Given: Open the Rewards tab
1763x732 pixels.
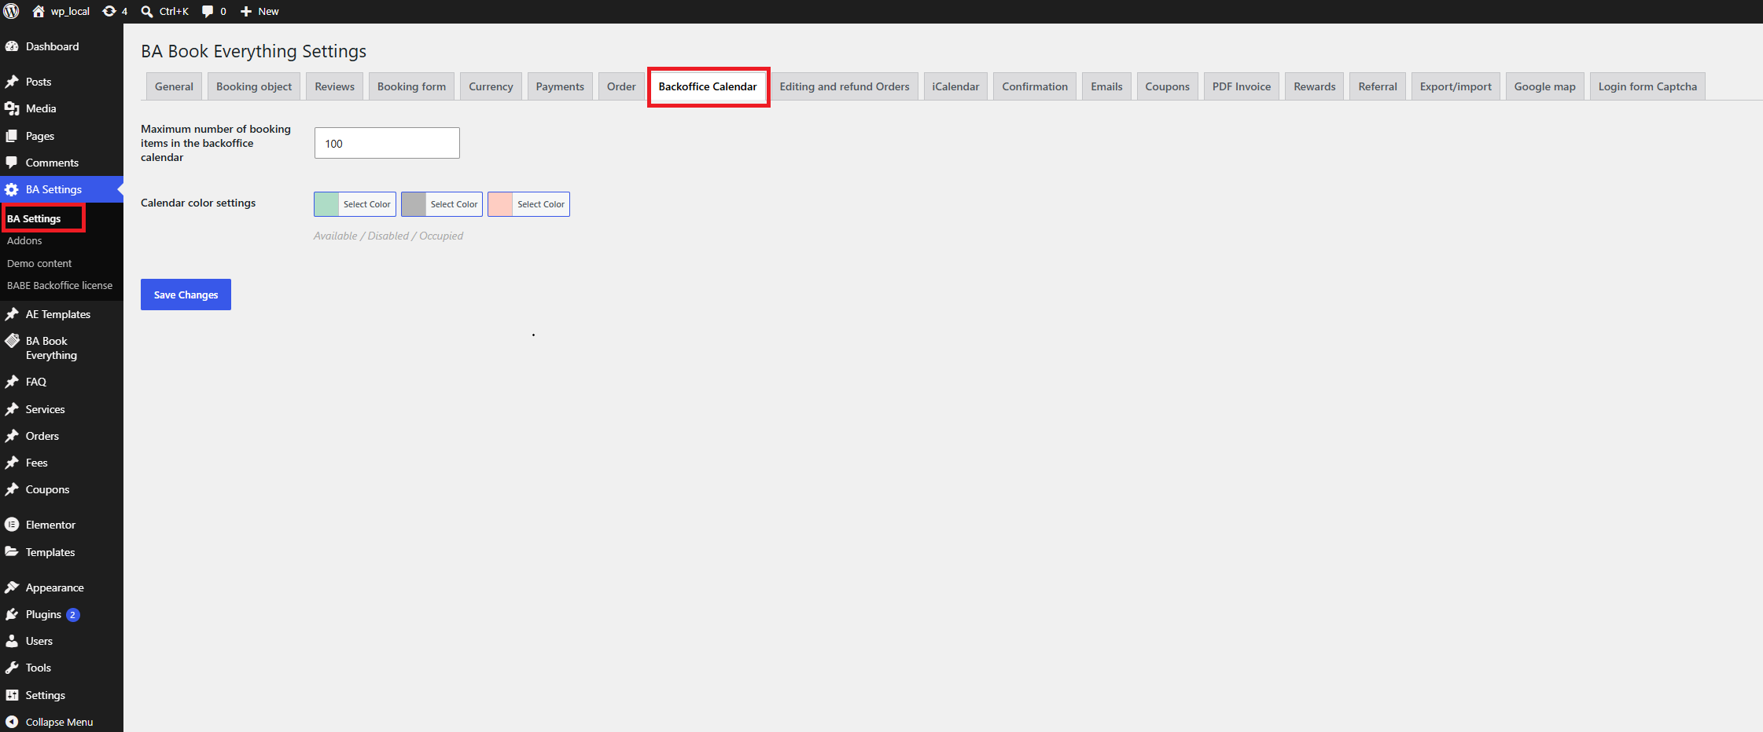Looking at the screenshot, I should (1314, 86).
